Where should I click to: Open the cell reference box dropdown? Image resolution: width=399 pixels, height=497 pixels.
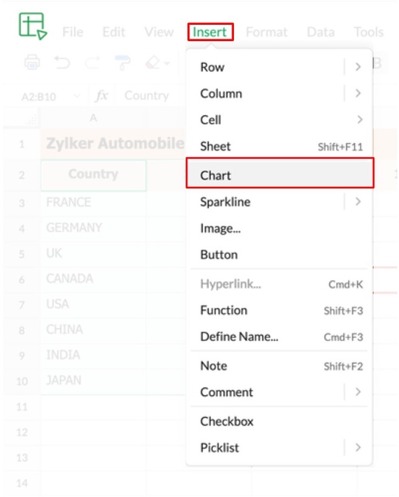[76, 96]
